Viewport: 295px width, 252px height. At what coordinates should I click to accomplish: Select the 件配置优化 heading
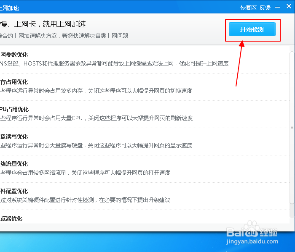pyautogui.click(x=14, y=191)
